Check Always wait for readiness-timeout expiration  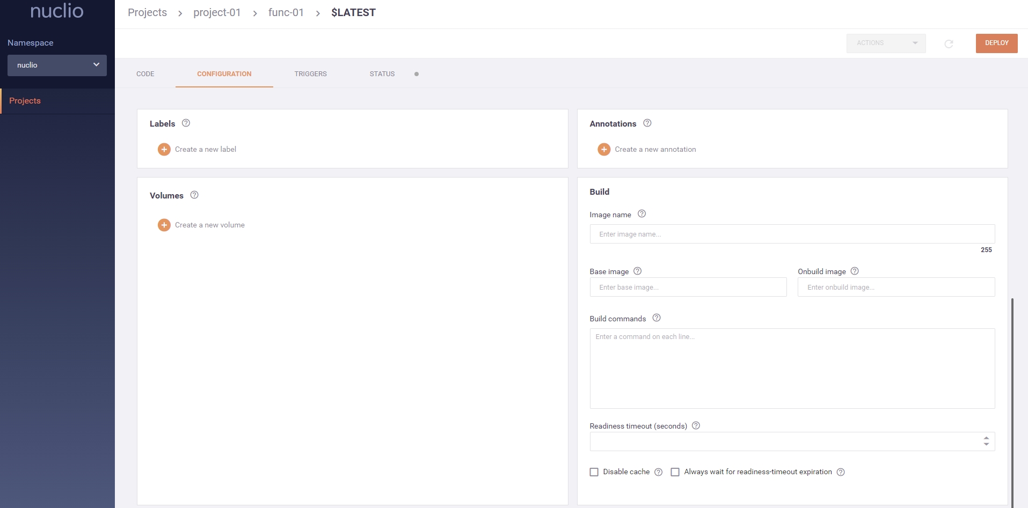(x=675, y=472)
